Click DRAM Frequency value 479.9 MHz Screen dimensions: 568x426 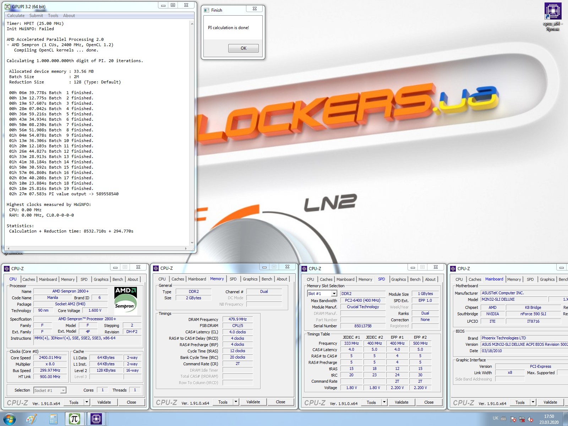[x=238, y=319]
